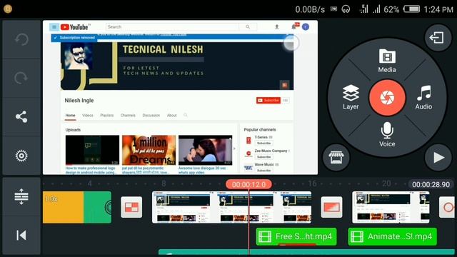
Task: Tap the red camera shutter button
Action: click(x=387, y=97)
